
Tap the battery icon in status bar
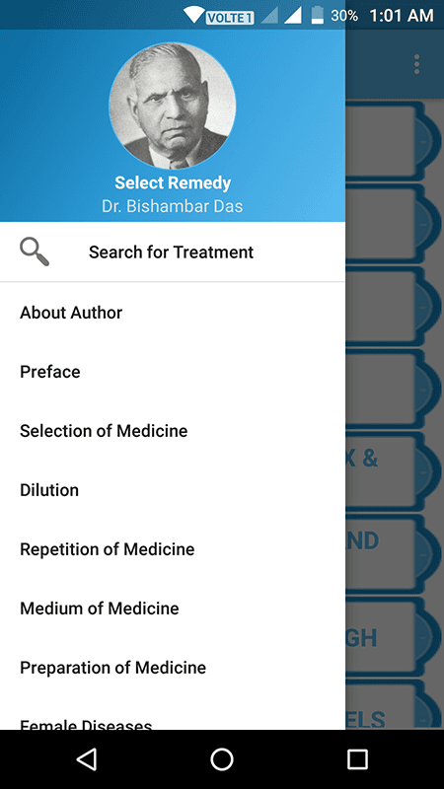(317, 15)
